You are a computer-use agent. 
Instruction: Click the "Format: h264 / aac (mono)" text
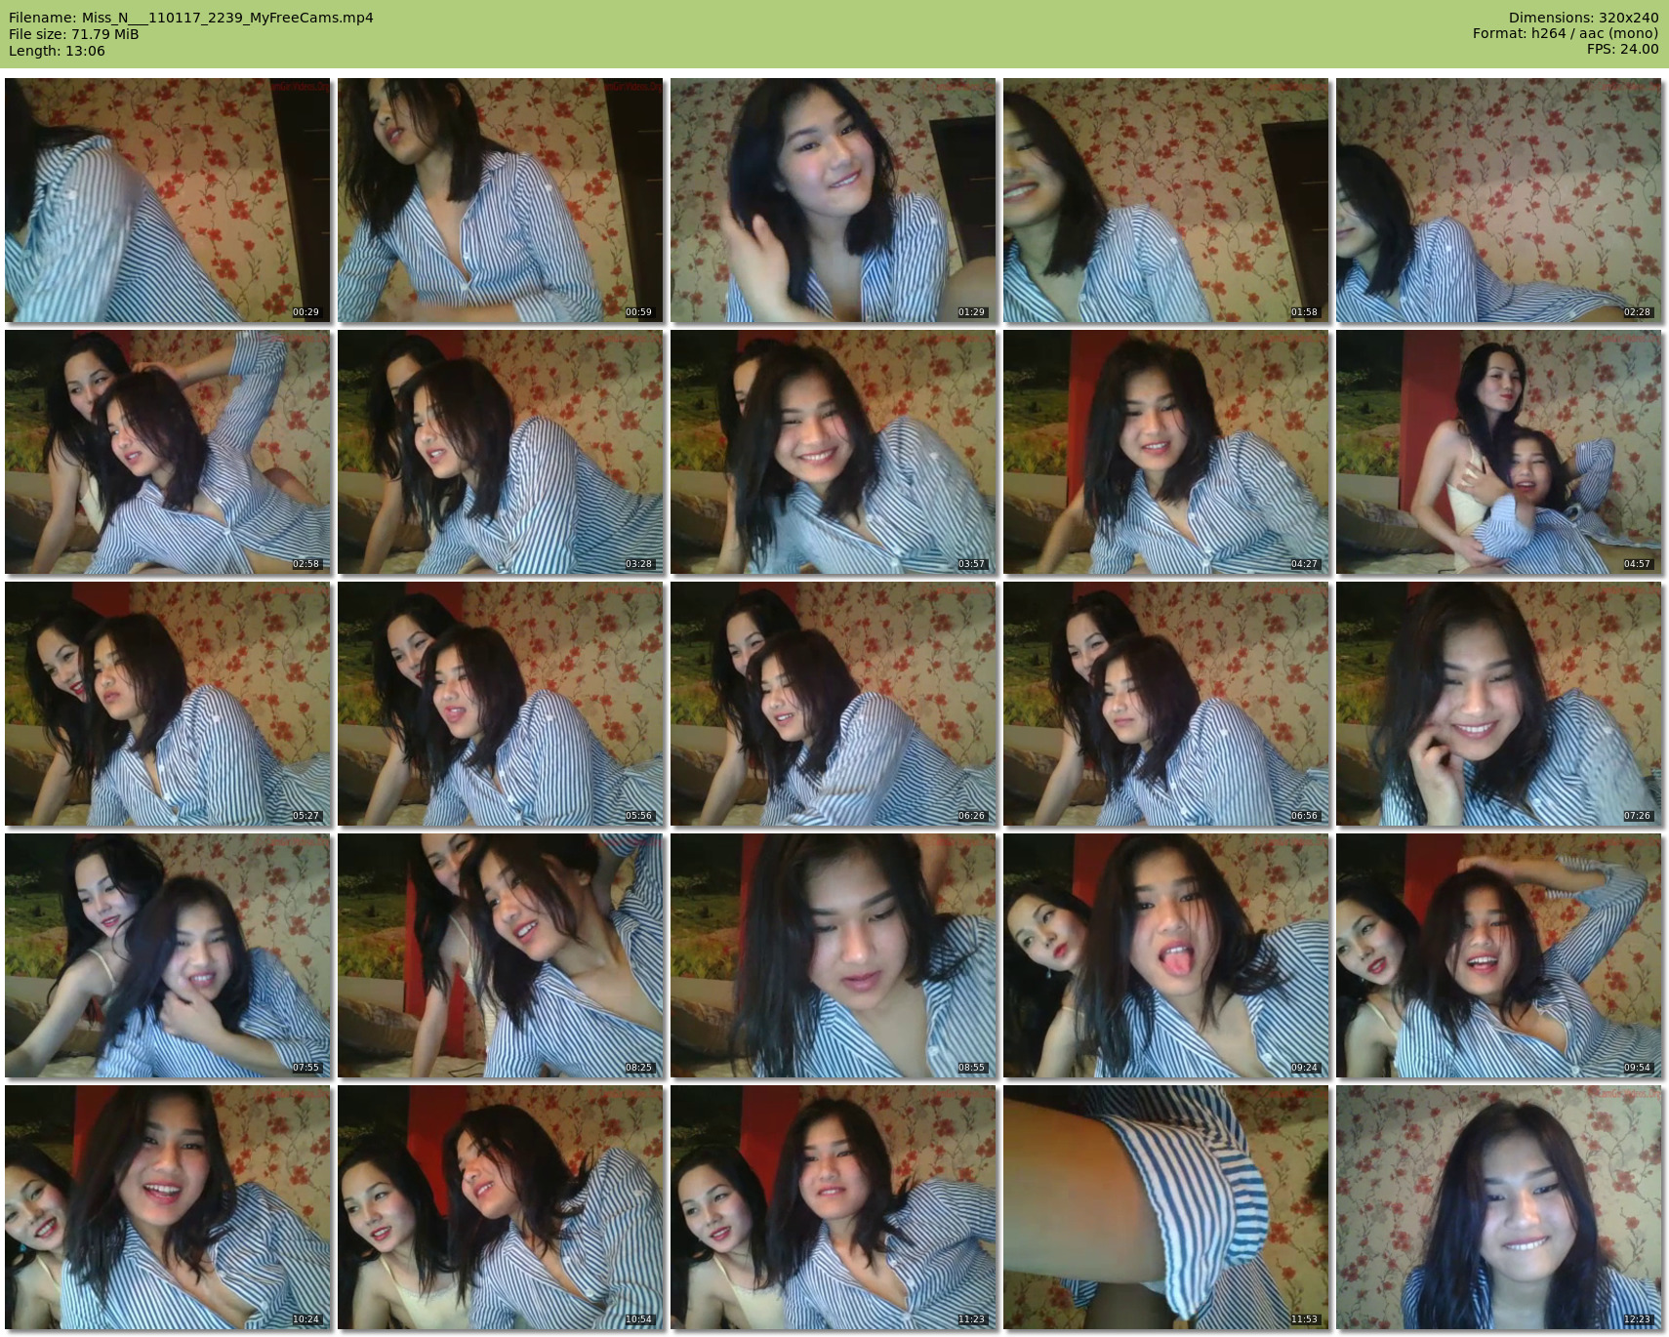(1566, 33)
